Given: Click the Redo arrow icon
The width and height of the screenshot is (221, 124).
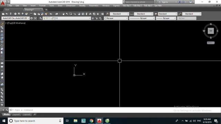Looking at the screenshot, I should coord(57,14).
